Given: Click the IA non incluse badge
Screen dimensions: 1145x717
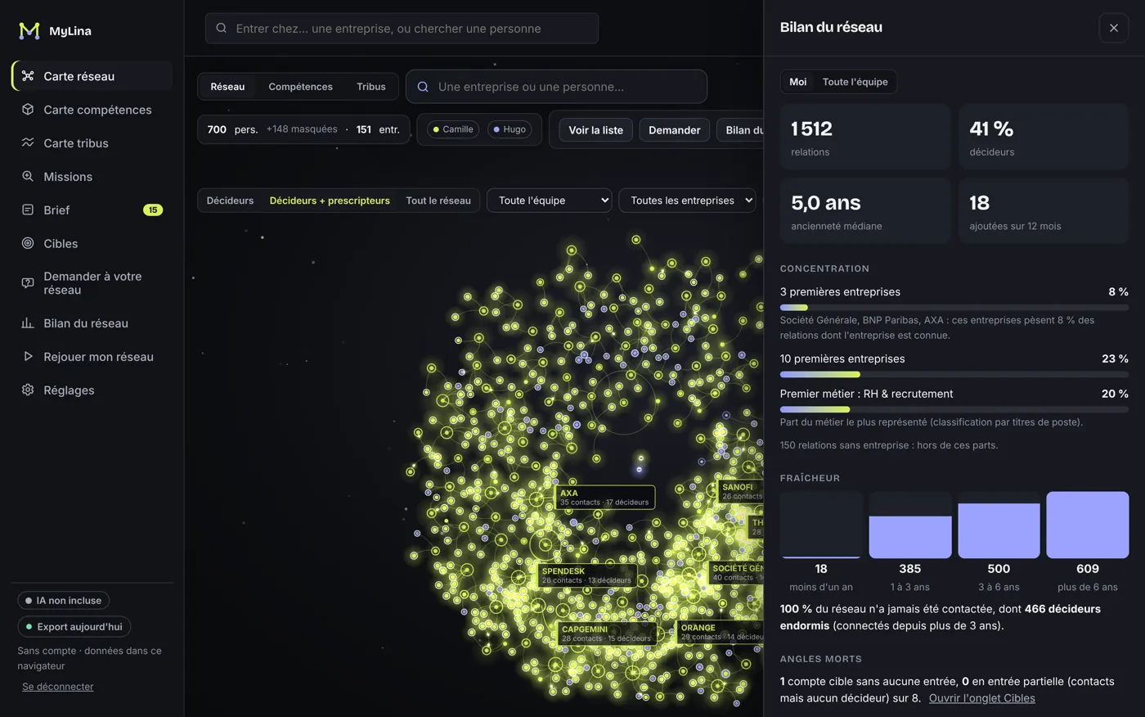Looking at the screenshot, I should click(x=64, y=601).
